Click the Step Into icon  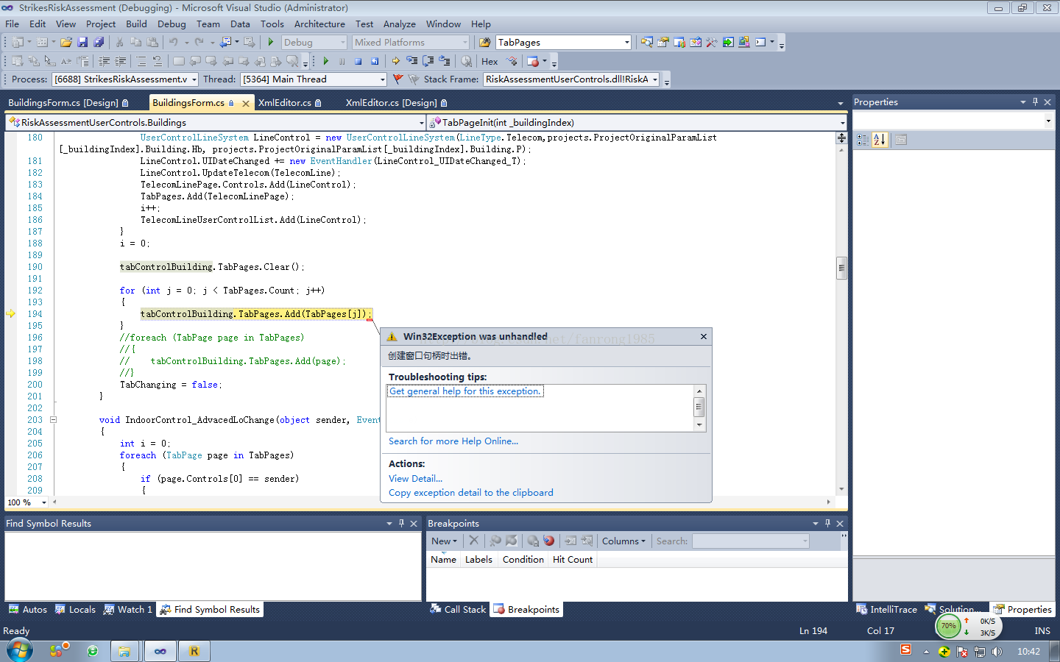click(x=412, y=62)
